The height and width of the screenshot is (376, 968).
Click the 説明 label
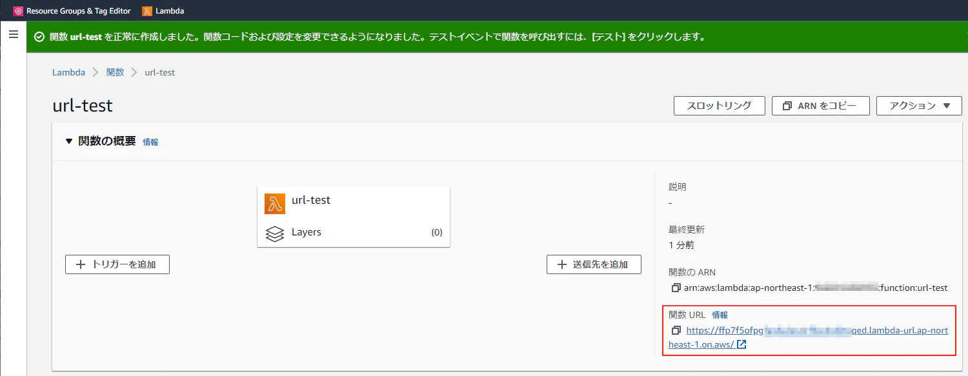click(678, 187)
